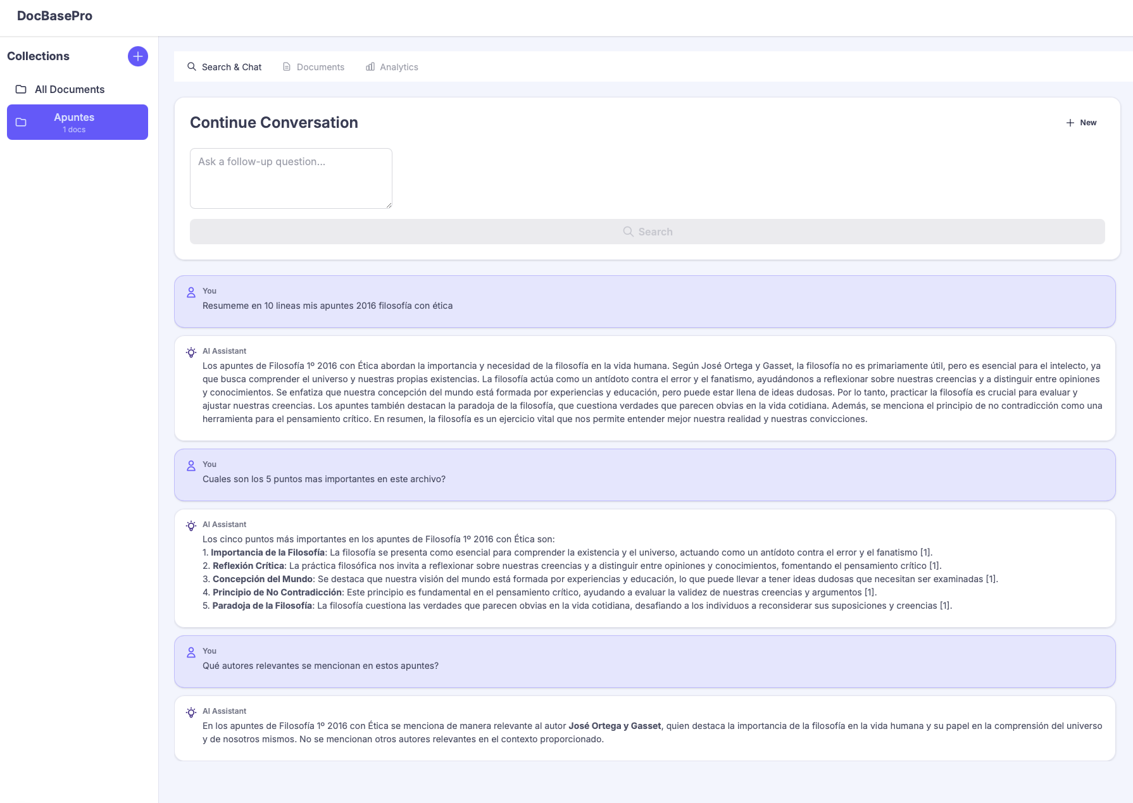1133x803 pixels.
Task: Click the plus icon of the New button
Action: 1070,122
